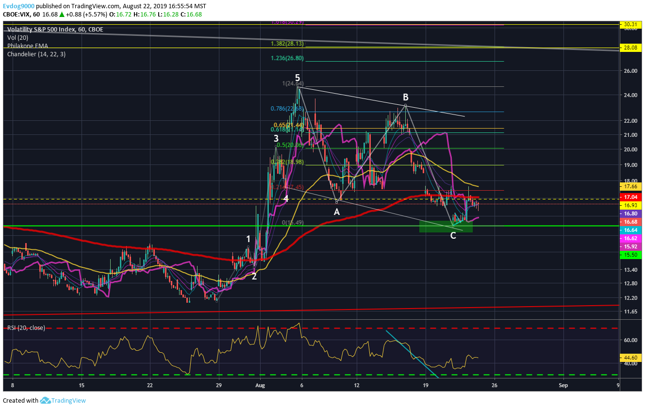Click the 16.80 purple price label
Image resolution: width=645 pixels, height=409 pixels.
pyautogui.click(x=630, y=213)
